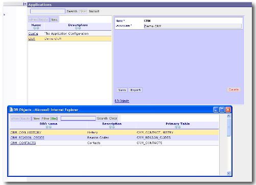Viewport: 256px width, 185px height.
Task: Sort DBO Name column descending (down arrow)
Action: click(x=50, y=127)
